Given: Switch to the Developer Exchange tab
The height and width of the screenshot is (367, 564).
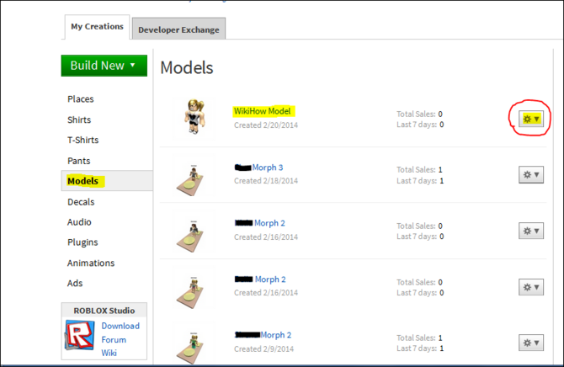Looking at the screenshot, I should pyautogui.click(x=178, y=29).
